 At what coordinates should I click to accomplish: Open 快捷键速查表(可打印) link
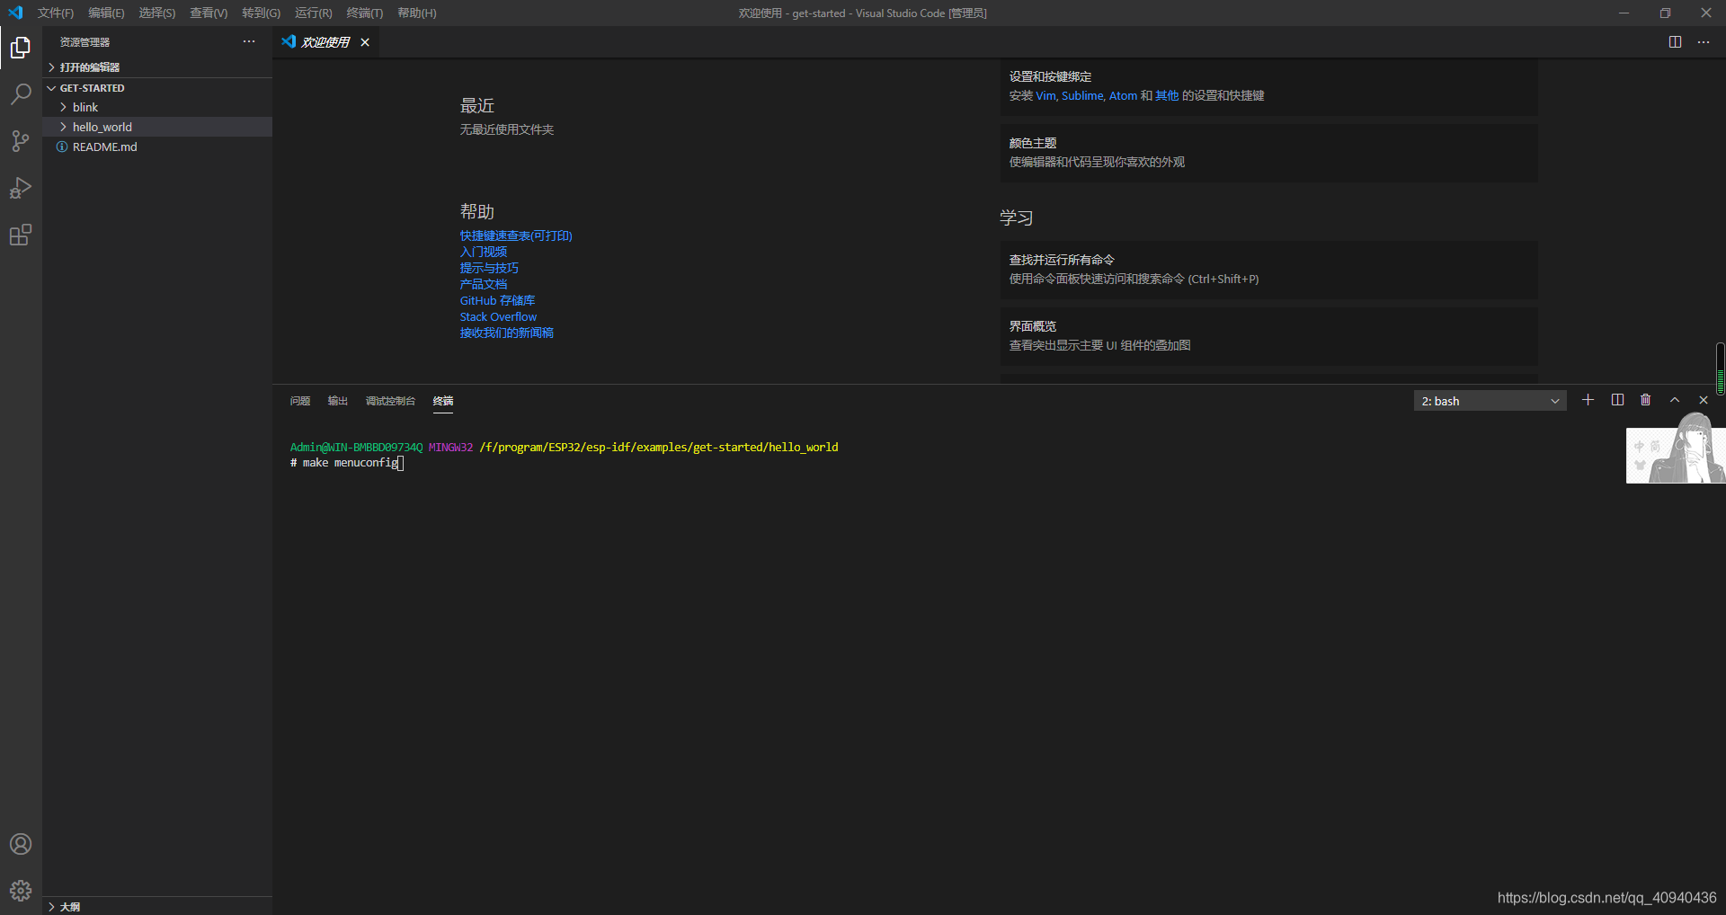tap(516, 235)
